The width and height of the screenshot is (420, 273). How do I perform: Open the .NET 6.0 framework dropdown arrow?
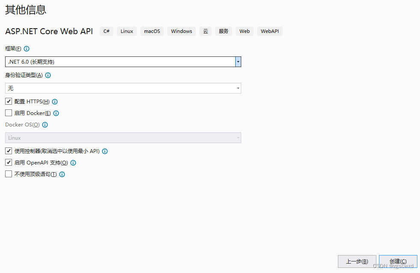(x=238, y=62)
